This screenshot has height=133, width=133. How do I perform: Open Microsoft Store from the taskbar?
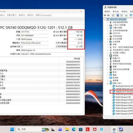tap(81, 130)
